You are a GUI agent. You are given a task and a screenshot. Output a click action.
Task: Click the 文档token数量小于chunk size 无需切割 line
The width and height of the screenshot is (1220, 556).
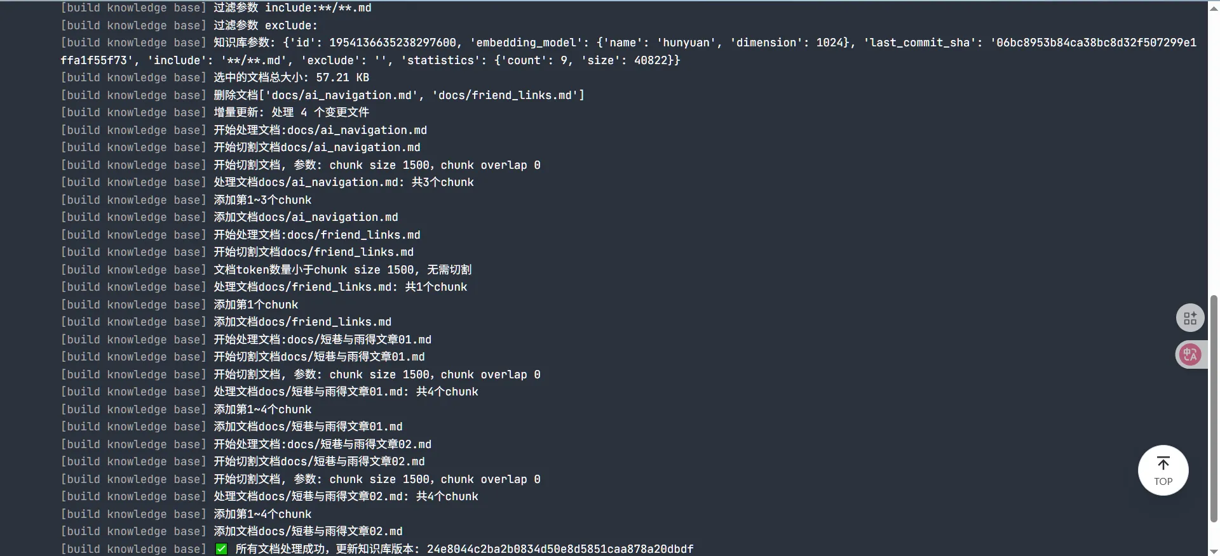pyautogui.click(x=266, y=270)
